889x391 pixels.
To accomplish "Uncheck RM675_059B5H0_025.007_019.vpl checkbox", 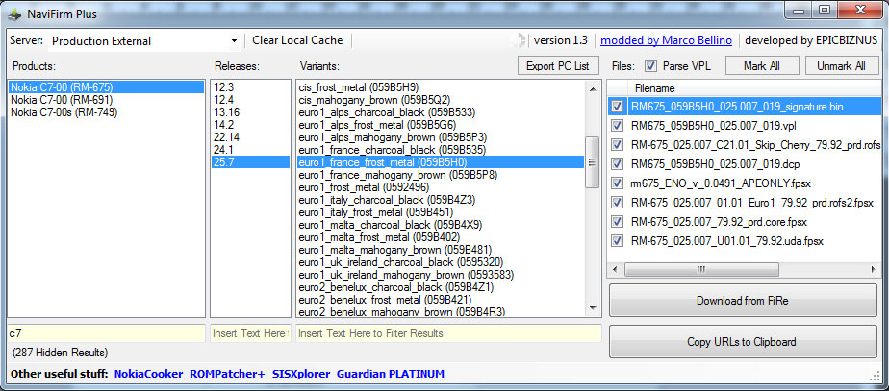I will coord(618,125).
